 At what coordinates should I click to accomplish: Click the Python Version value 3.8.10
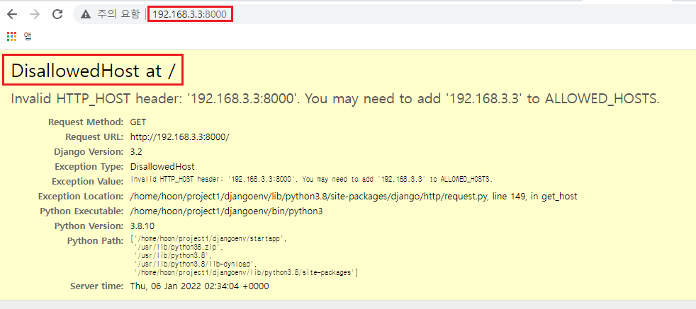[x=142, y=226]
